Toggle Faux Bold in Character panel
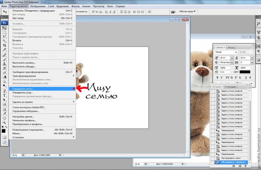The width and height of the screenshot is (261, 170). (217, 77)
